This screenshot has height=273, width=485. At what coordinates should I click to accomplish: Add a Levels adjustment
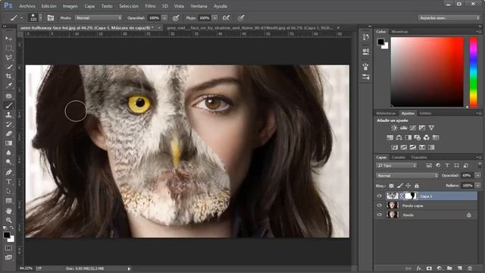click(403, 128)
